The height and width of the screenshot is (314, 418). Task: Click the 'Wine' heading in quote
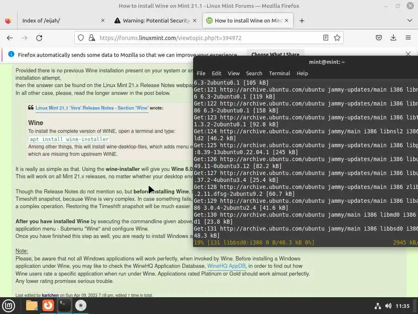[x=36, y=123]
